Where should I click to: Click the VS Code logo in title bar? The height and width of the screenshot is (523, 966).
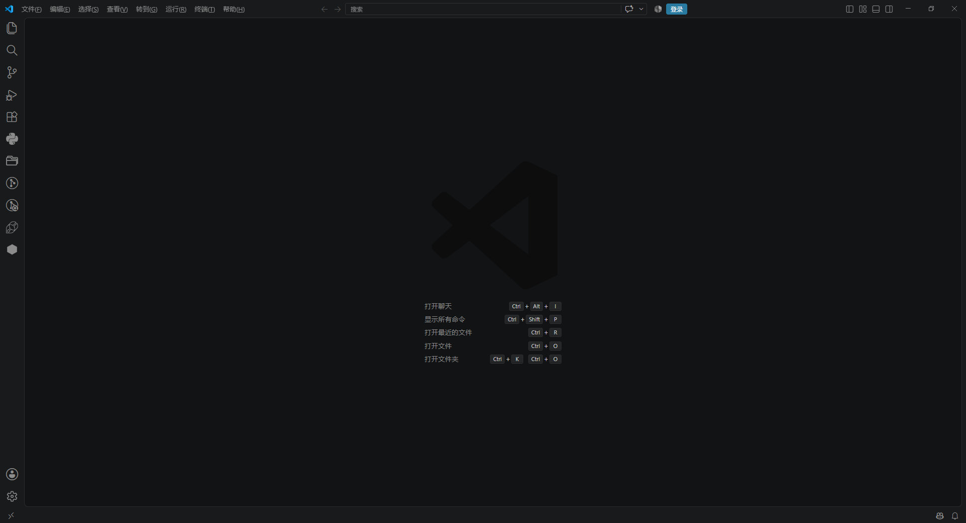(9, 9)
